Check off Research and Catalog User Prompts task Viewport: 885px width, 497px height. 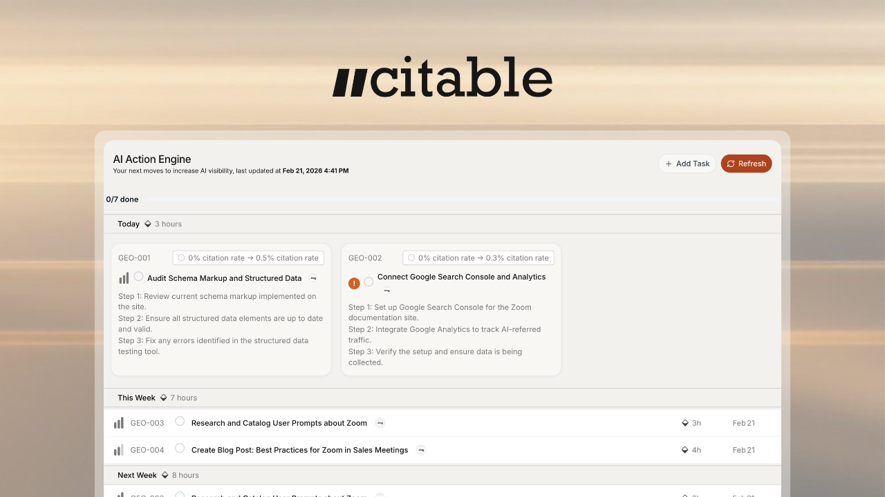(180, 421)
